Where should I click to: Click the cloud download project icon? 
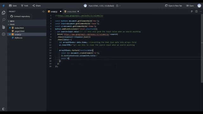[43, 11]
